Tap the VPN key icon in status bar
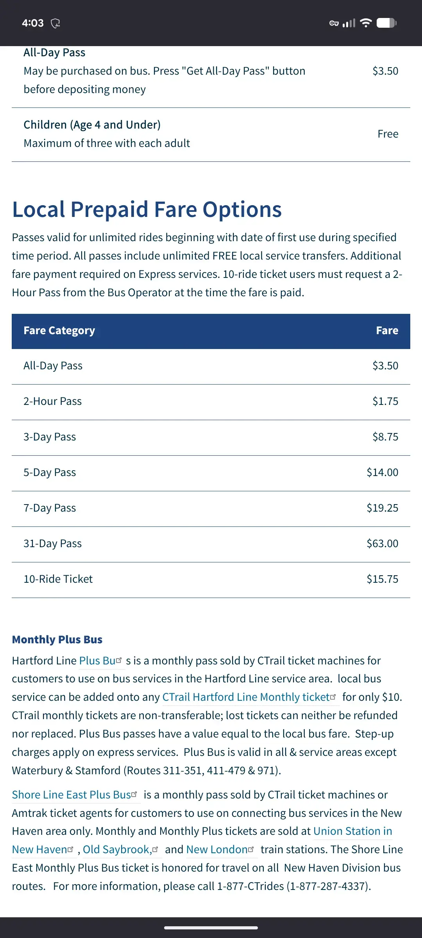 point(334,23)
